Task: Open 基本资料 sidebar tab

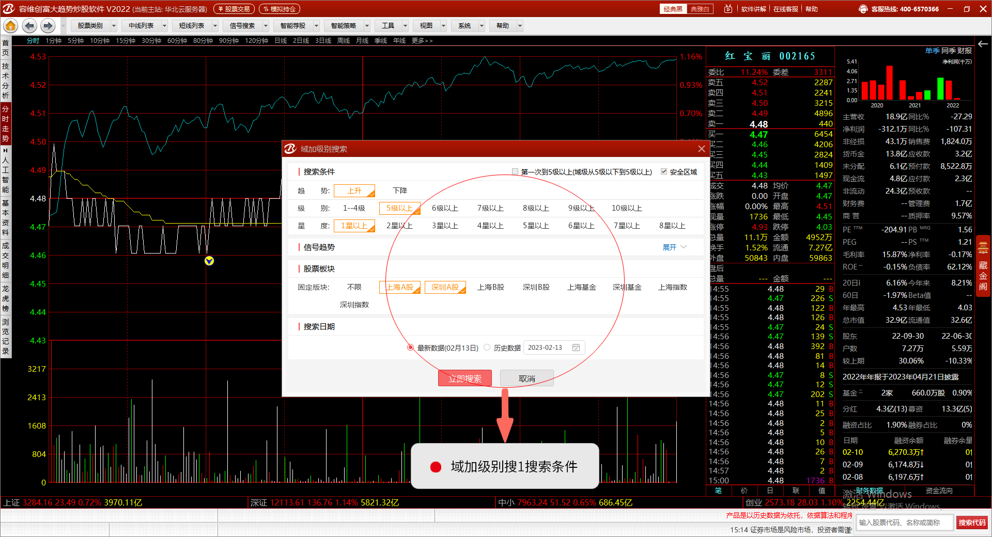Action: pos(6,217)
